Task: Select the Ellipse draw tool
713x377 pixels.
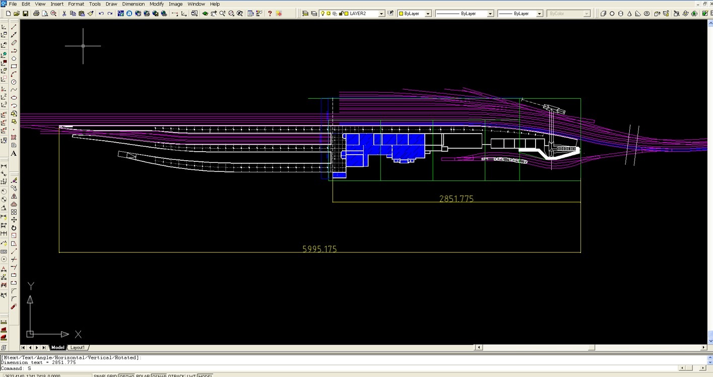Action: [14, 97]
